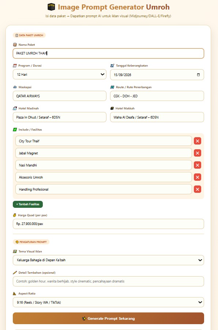Click the Hotel Makkah input field

[157, 117]
